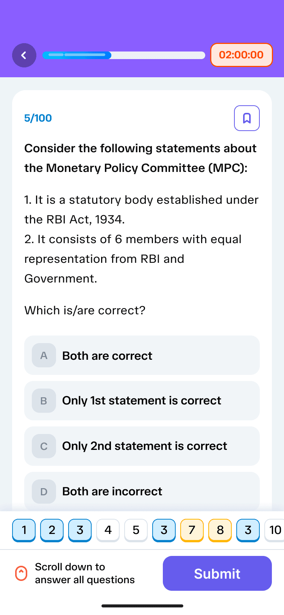Bookmark this question
This screenshot has height=615, width=284.
pos(247,118)
